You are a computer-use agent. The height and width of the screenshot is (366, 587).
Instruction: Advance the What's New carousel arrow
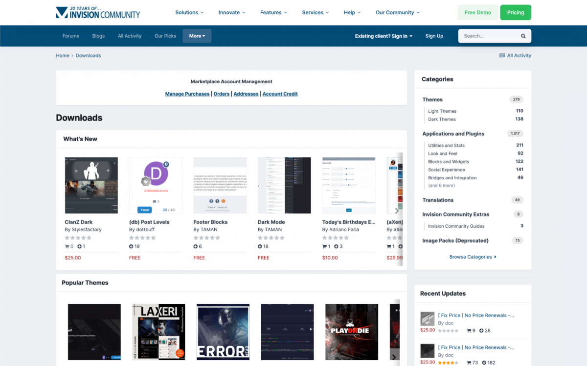pyautogui.click(x=397, y=210)
